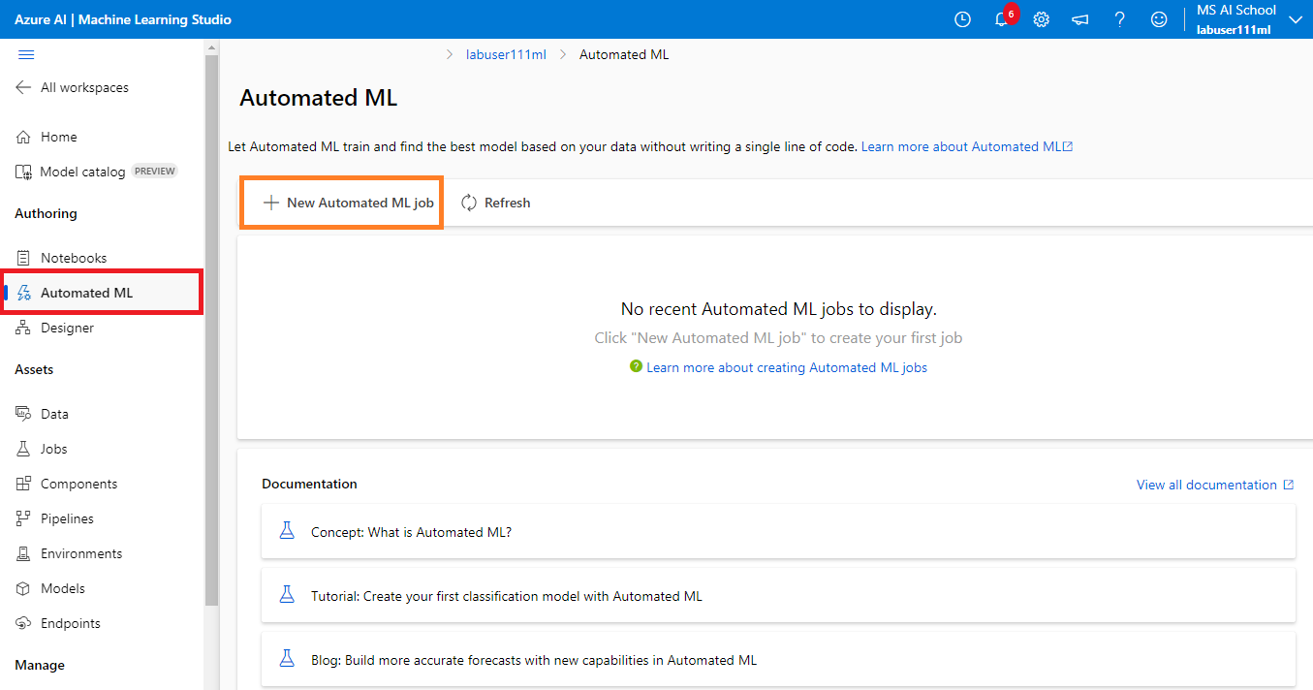The height and width of the screenshot is (690, 1313).
Task: Open labuser111ml breadcrumb link
Action: pyautogui.click(x=506, y=54)
